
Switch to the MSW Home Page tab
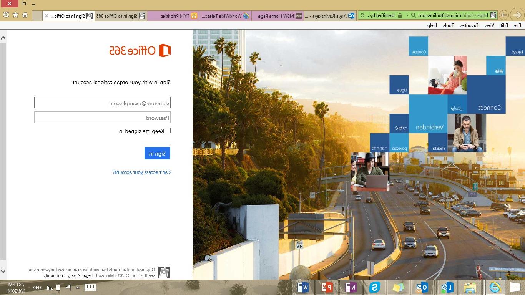tap(278, 16)
